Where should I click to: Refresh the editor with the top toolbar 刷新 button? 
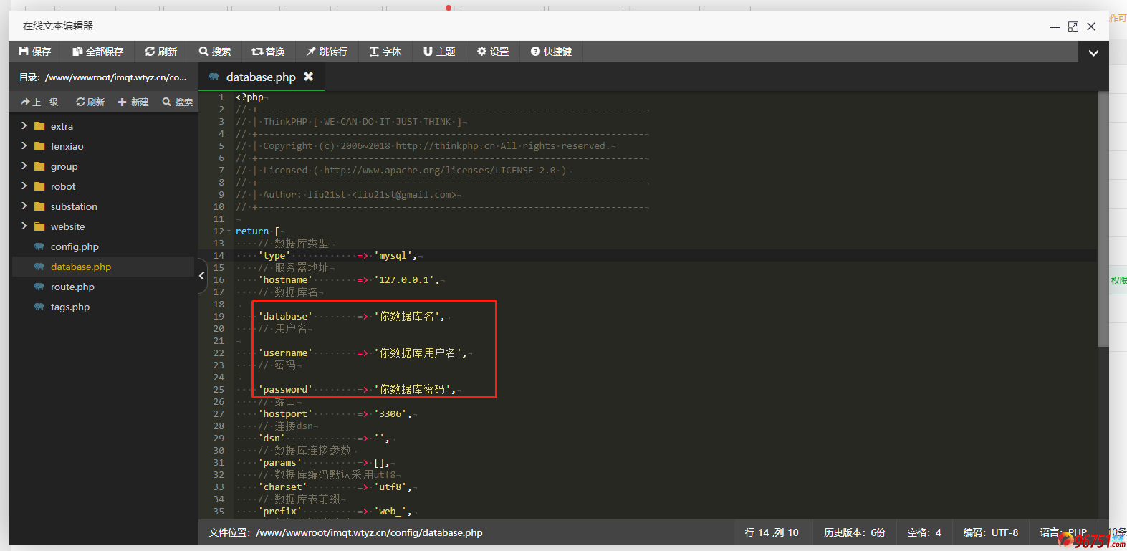coord(160,52)
